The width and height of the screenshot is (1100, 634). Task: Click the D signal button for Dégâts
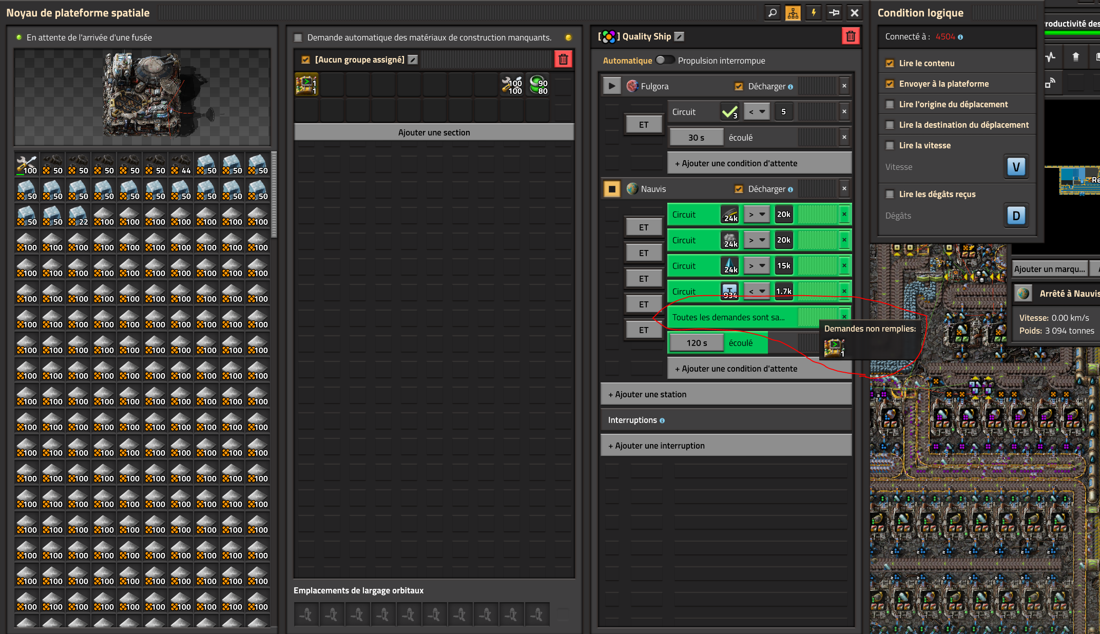[1016, 216]
